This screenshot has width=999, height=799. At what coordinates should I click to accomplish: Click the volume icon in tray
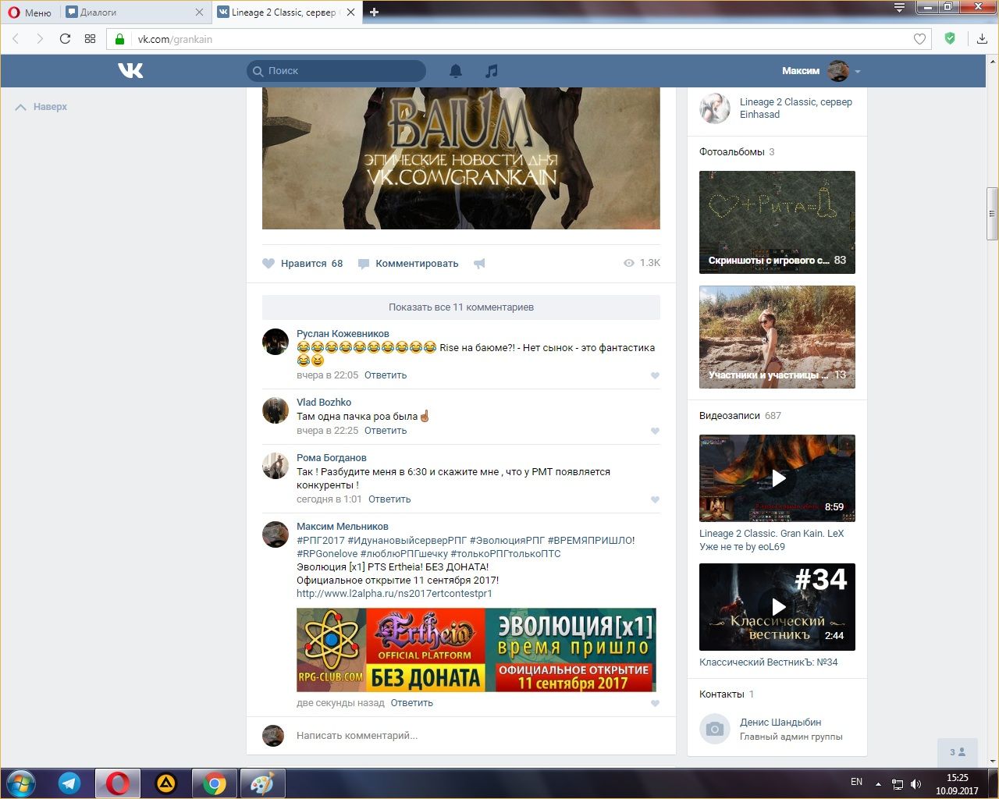916,784
